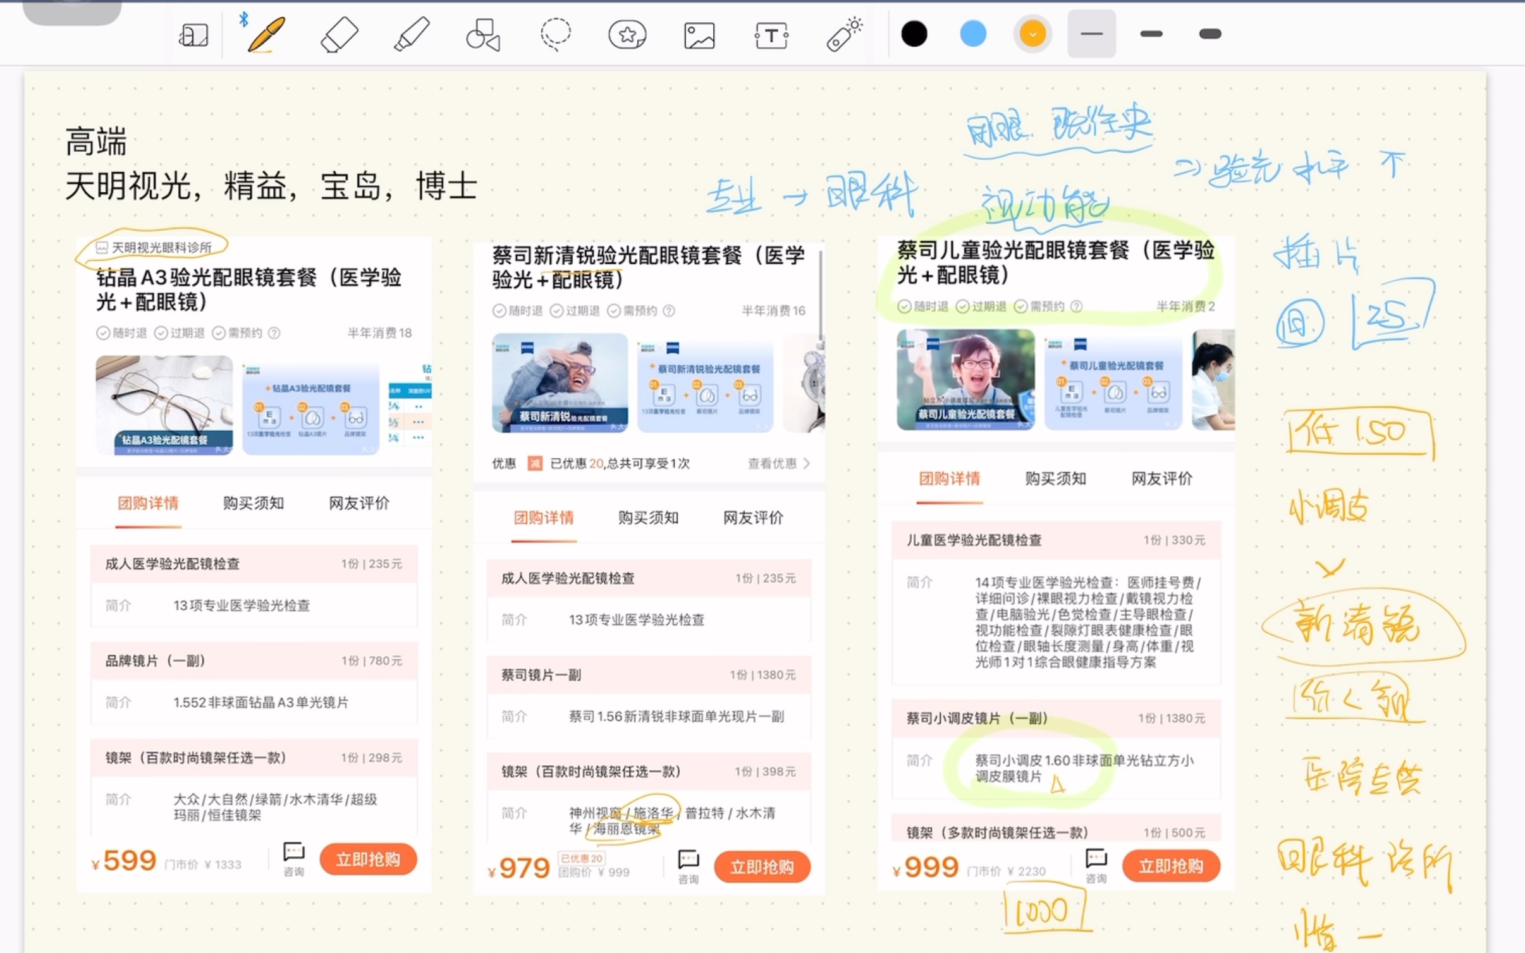Open 团购详情 tab in 蔡司儿童 card
Screen dimensions: 1525x953
950,479
